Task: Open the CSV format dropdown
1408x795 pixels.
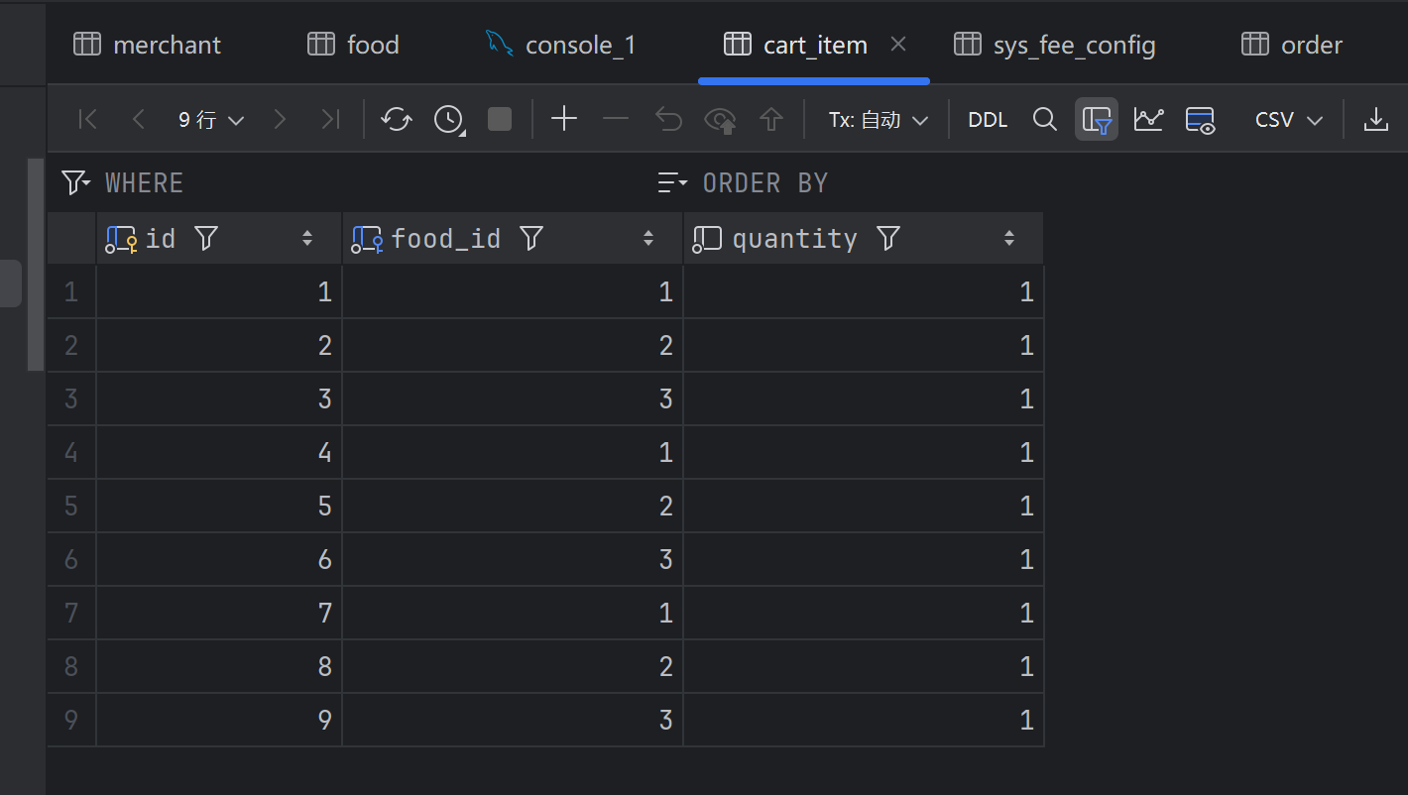Action: pyautogui.click(x=1288, y=120)
